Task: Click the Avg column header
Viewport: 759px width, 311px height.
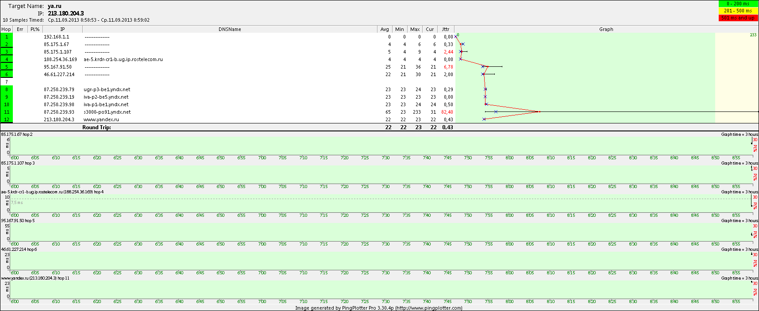Action: (x=385, y=29)
